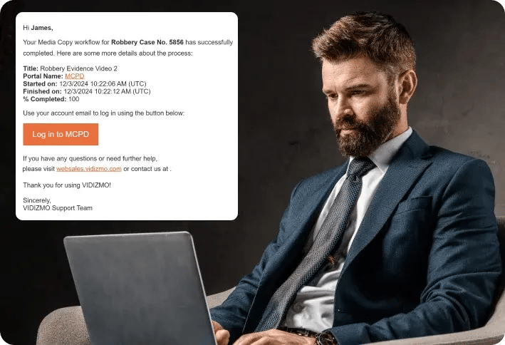Click the Thank you for using VIDIZMO line
This screenshot has width=505, height=345.
pyautogui.click(x=67, y=185)
